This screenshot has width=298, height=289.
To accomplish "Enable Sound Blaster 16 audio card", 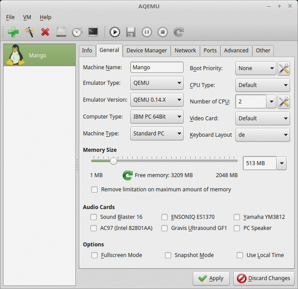I will click(93, 217).
